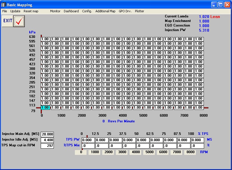232x170 pixels.
Task: Click TPS PW field under 37.5 % TPS
Action: pyautogui.click(x=129, y=140)
